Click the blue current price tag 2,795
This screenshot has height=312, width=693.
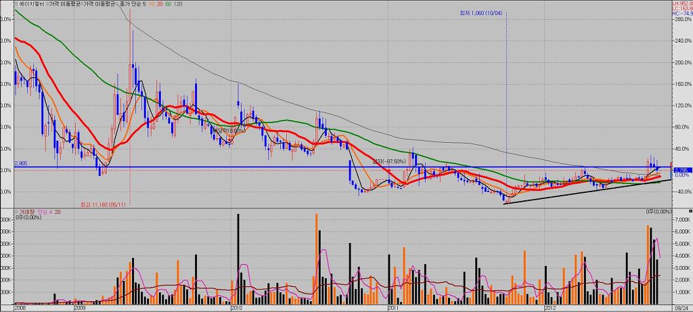(682, 170)
